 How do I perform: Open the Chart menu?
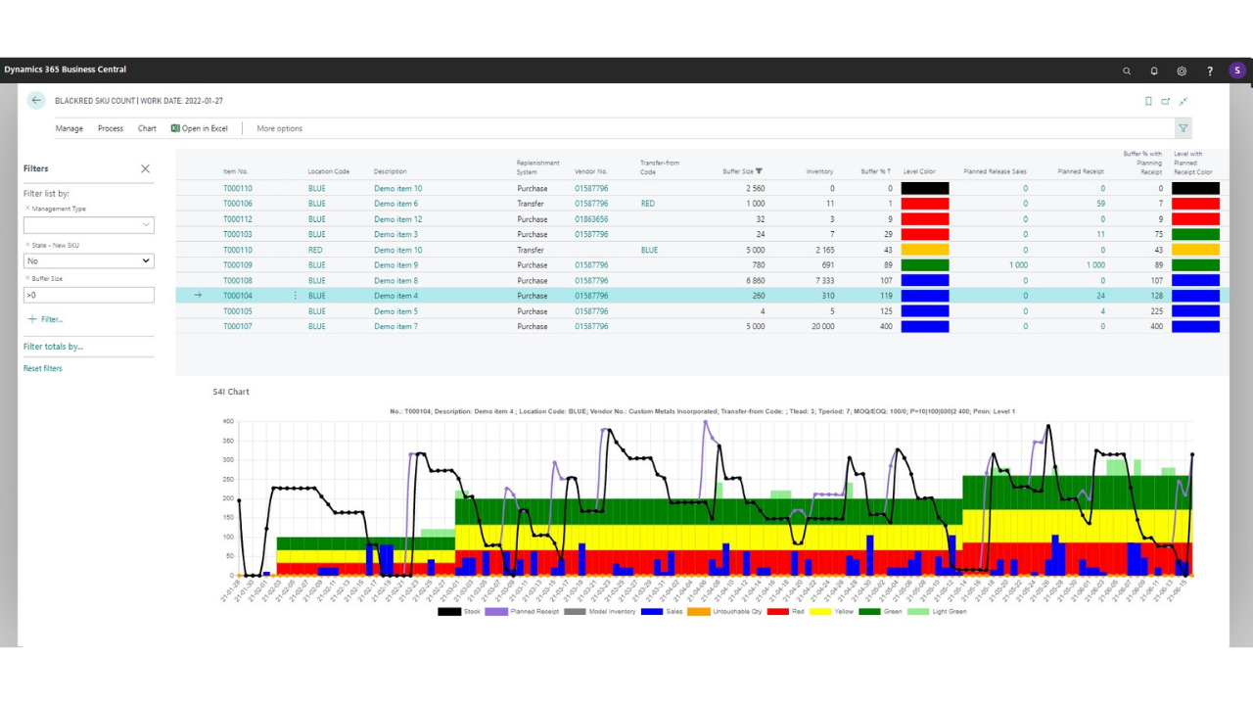click(x=147, y=128)
